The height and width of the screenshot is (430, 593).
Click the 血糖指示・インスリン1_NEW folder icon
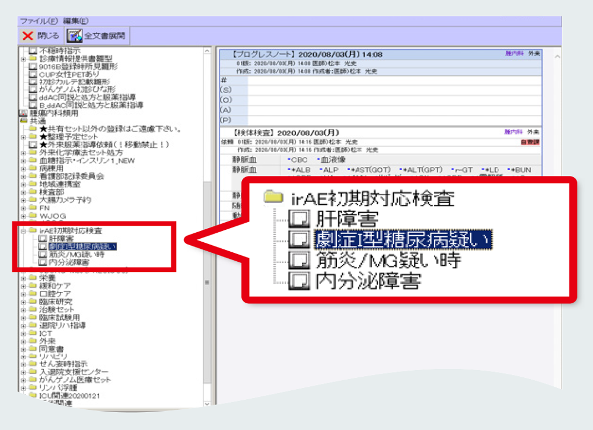[33, 160]
